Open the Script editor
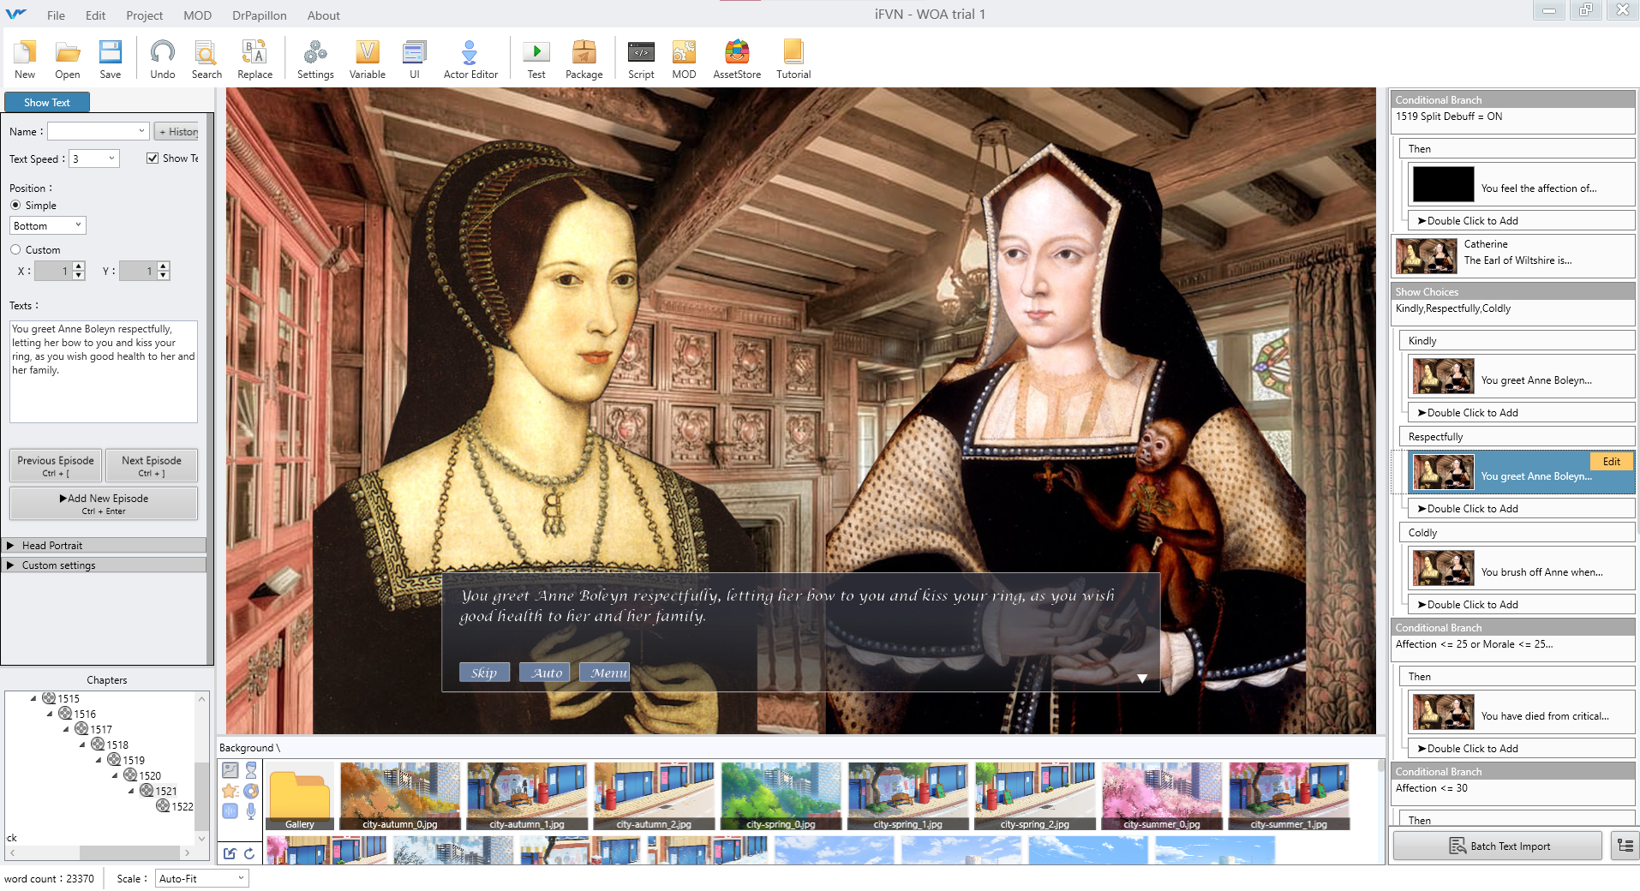The image size is (1640, 891). coord(641,60)
